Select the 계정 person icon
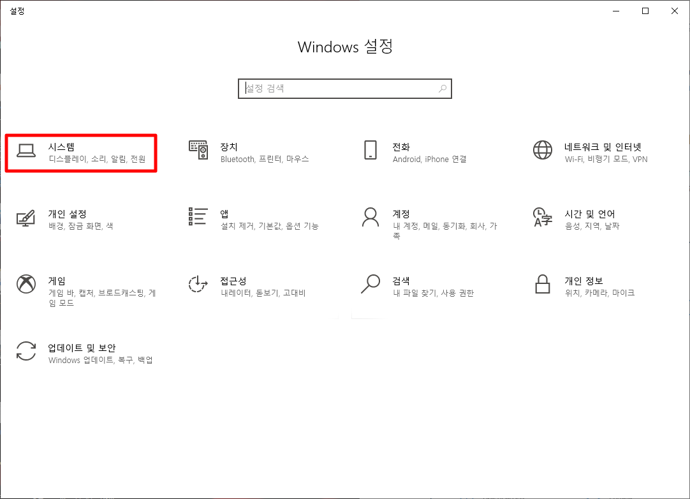The height and width of the screenshot is (499, 690). point(371,217)
